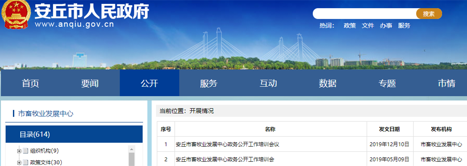Viewport: 467px width, 166px height.
Task: Open the 专题 navigation tab
Action: coord(387,83)
